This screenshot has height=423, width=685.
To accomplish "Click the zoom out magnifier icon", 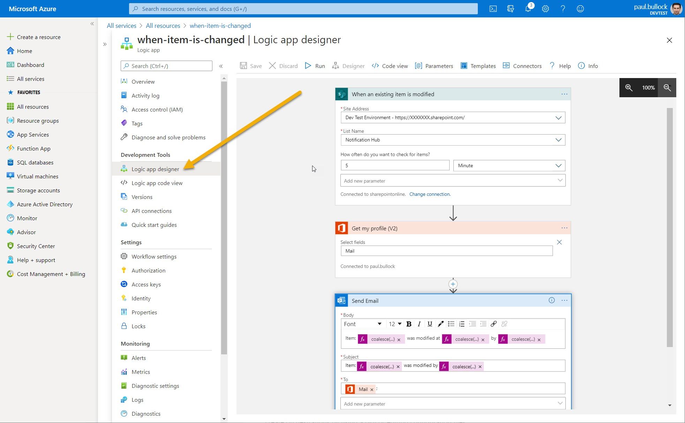I will 667,87.
